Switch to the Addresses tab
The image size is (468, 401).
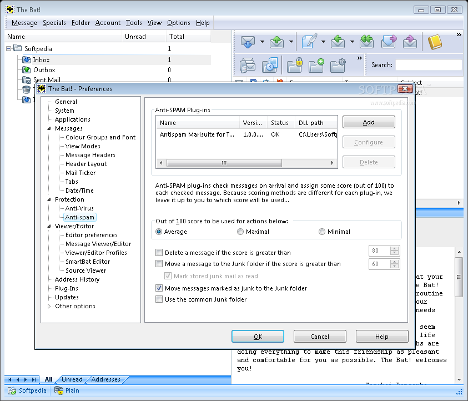(105, 379)
